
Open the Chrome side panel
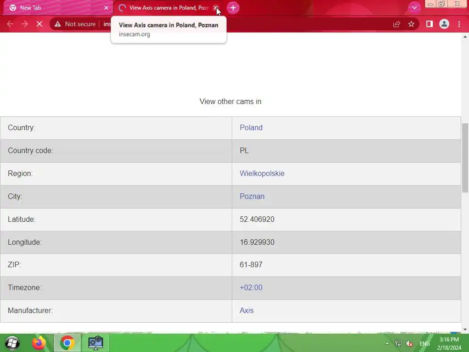(430, 24)
